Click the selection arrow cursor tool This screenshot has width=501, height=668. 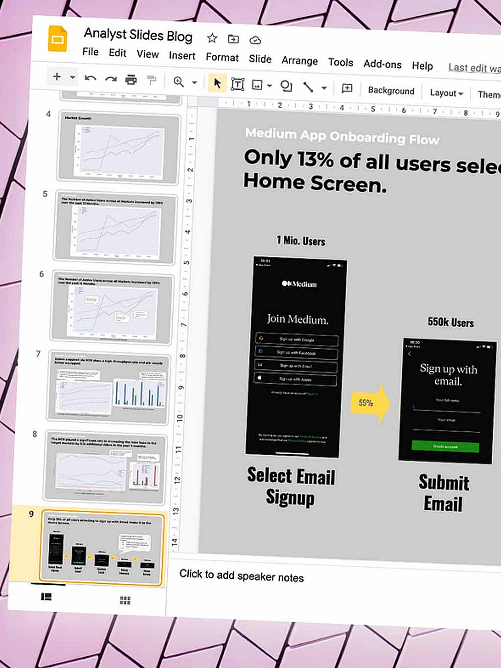(216, 84)
